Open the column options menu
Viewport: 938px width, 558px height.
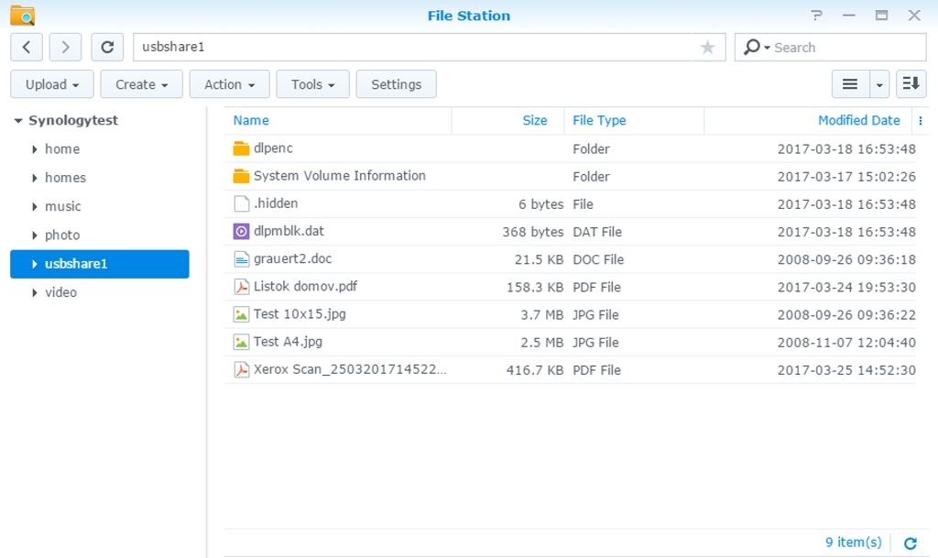(921, 121)
